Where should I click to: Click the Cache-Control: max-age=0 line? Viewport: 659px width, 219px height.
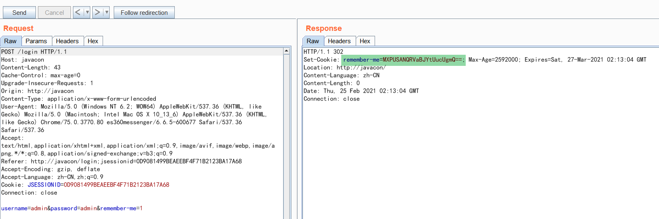[41, 75]
